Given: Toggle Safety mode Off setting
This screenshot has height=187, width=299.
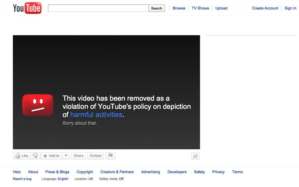Looking at the screenshot, I should click(121, 179).
